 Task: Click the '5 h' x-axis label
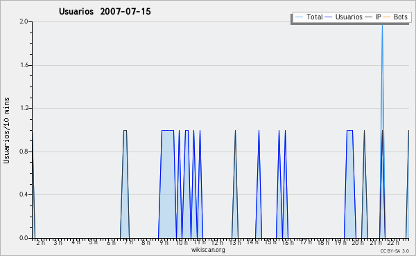[93, 242]
